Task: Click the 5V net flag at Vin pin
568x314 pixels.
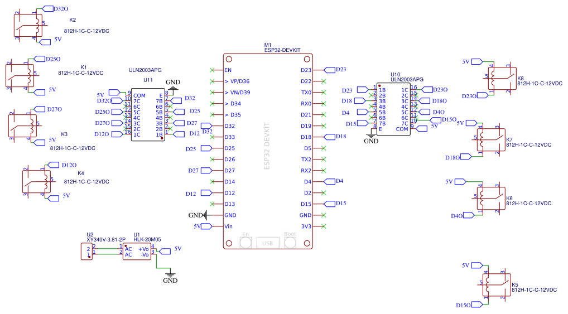Action: (x=206, y=226)
